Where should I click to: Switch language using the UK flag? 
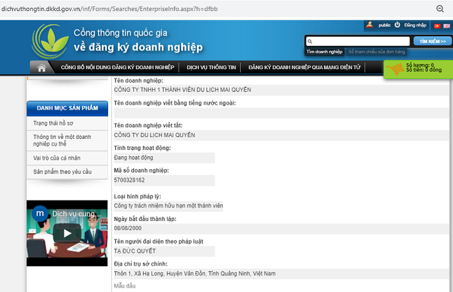click(x=447, y=26)
